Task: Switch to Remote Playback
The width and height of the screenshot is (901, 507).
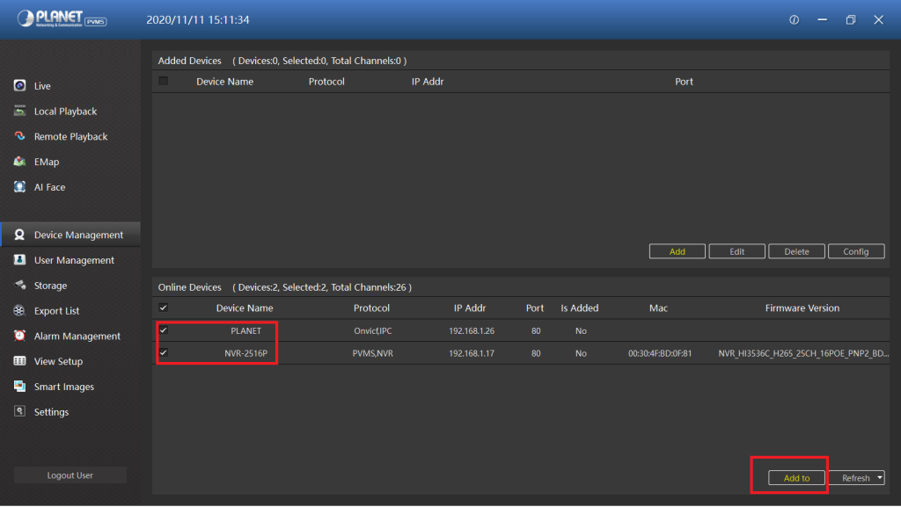Action: 70,136
